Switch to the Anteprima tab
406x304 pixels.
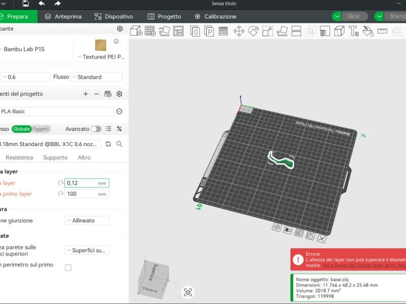(63, 16)
